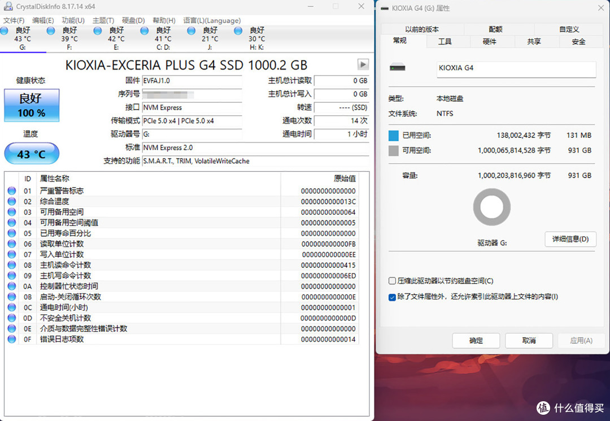Click the 43°C temperature badge

pos(31,153)
